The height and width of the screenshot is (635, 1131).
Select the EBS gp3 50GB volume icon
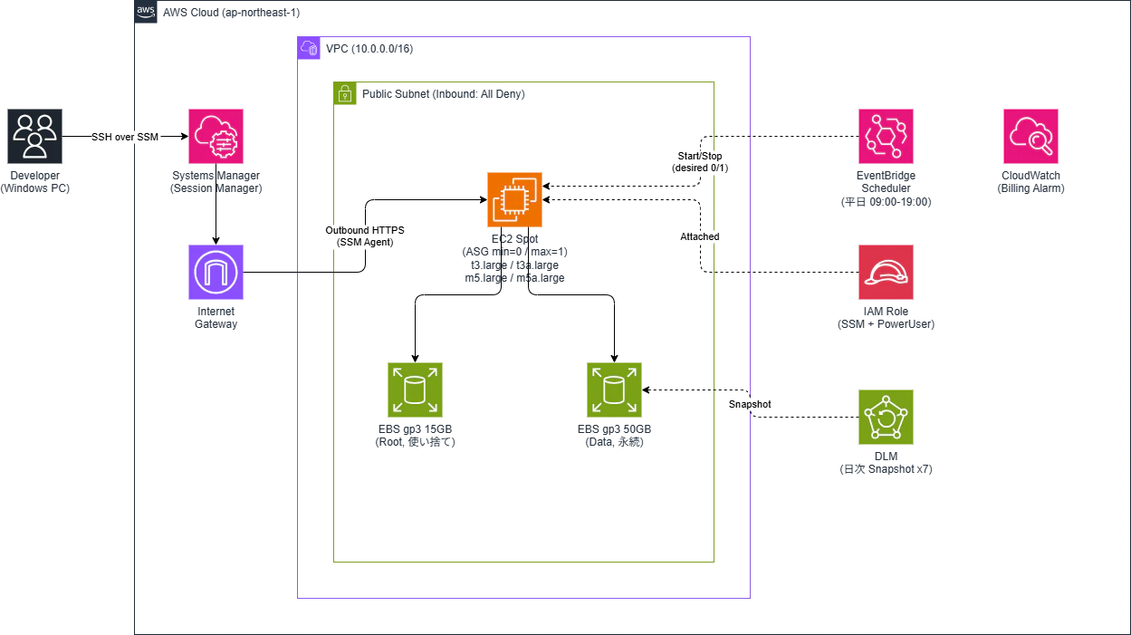pos(614,390)
